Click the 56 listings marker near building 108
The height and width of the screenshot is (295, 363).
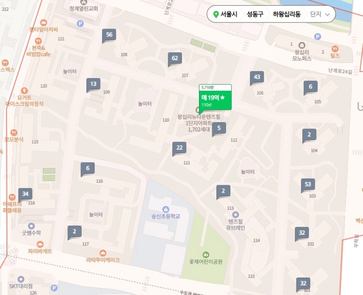(109, 35)
